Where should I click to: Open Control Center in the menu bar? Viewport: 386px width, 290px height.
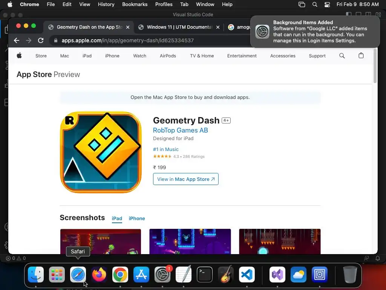[x=327, y=5]
